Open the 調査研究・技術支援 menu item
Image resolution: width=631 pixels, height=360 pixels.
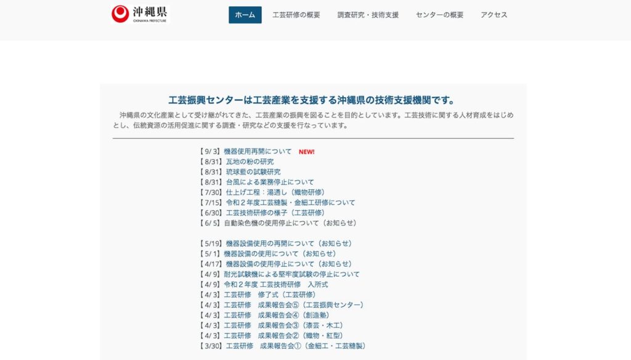click(x=367, y=14)
